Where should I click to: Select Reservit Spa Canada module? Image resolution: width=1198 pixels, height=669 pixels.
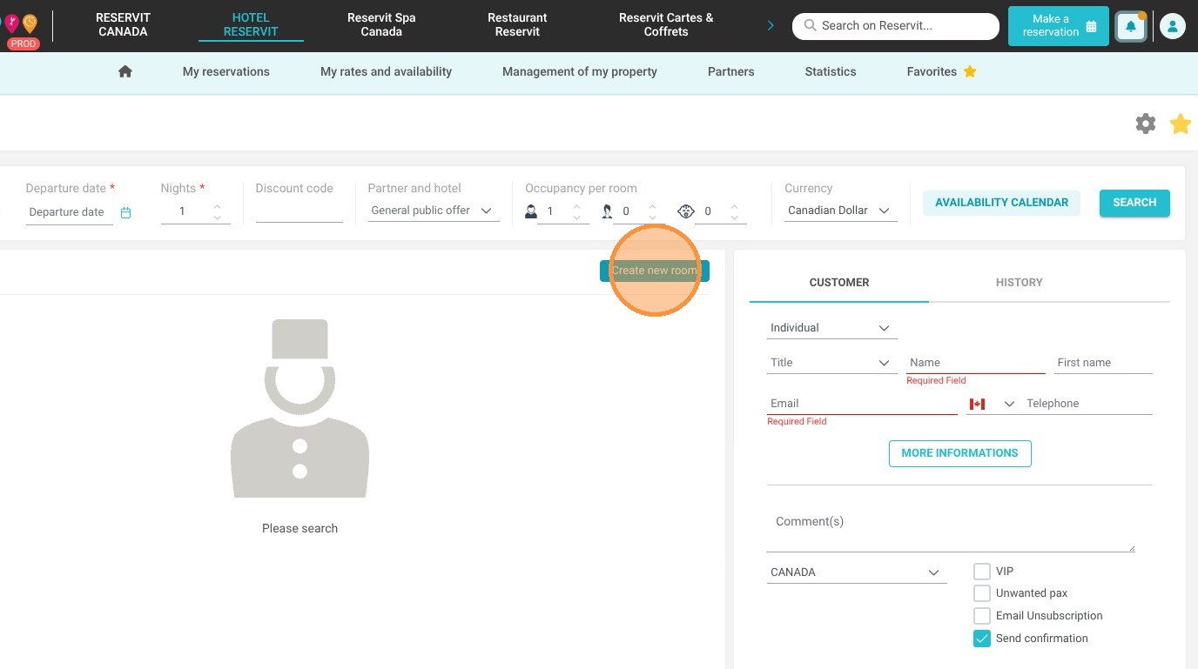pos(381,24)
